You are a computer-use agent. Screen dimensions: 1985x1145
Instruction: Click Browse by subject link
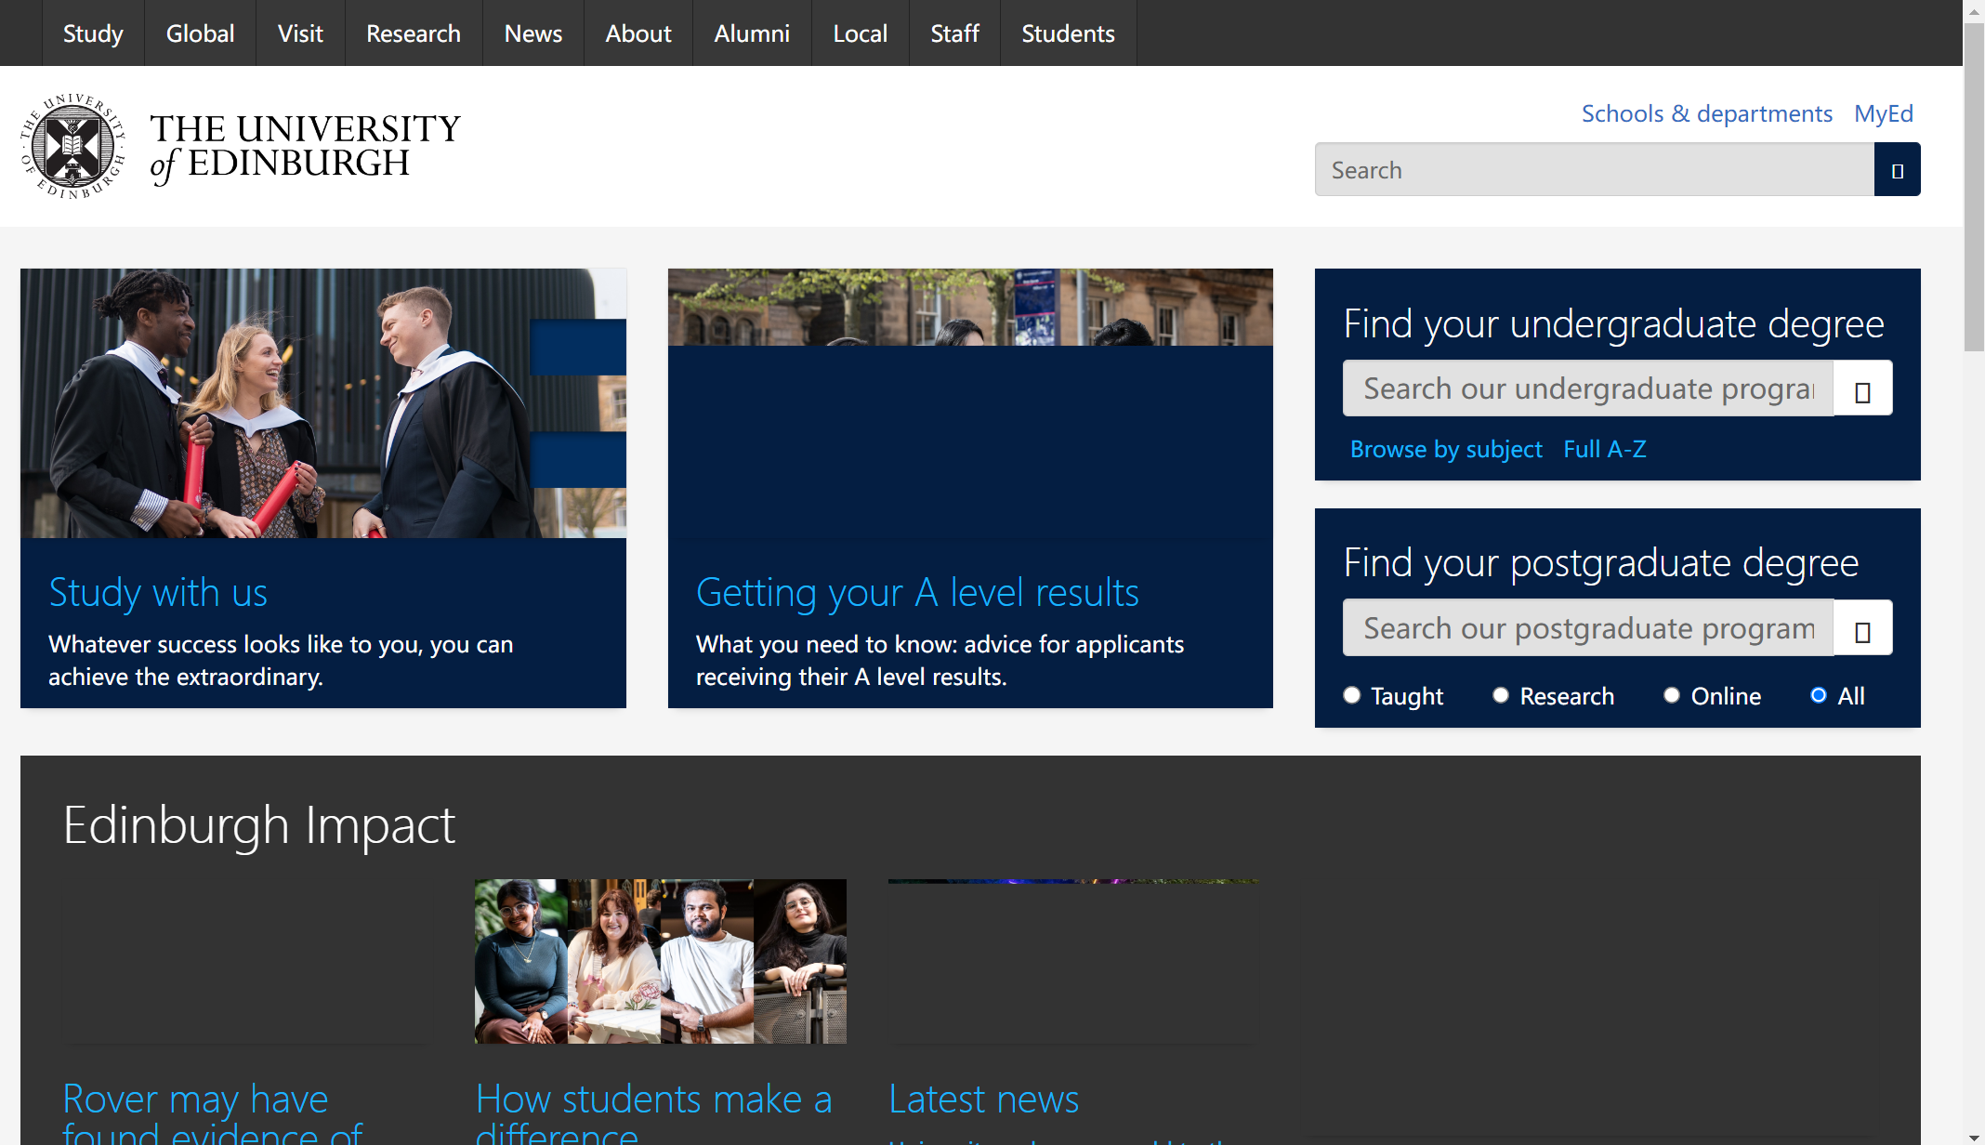coord(1446,449)
